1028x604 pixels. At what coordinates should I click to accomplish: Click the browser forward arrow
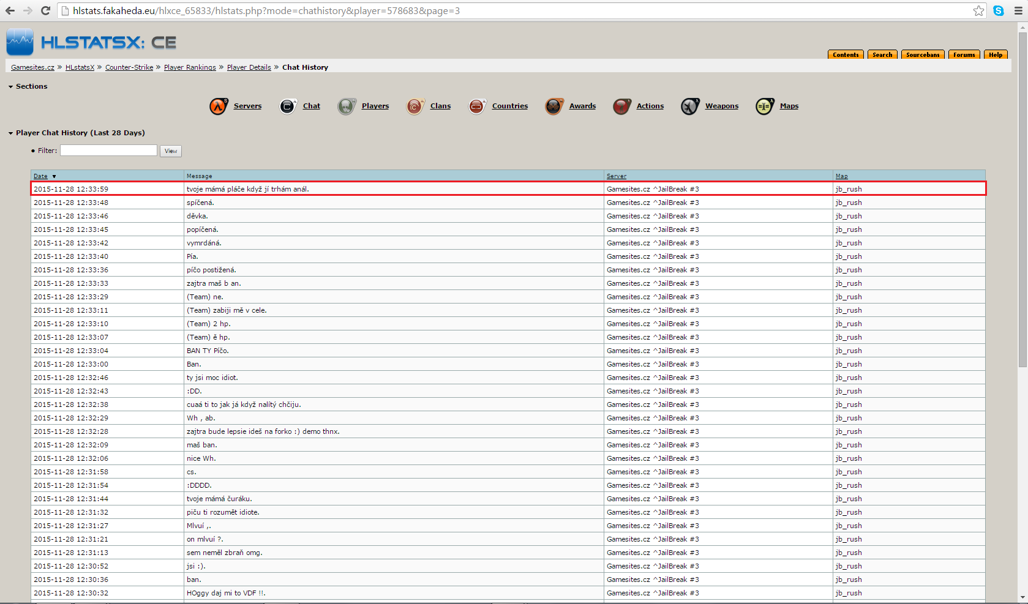click(28, 10)
